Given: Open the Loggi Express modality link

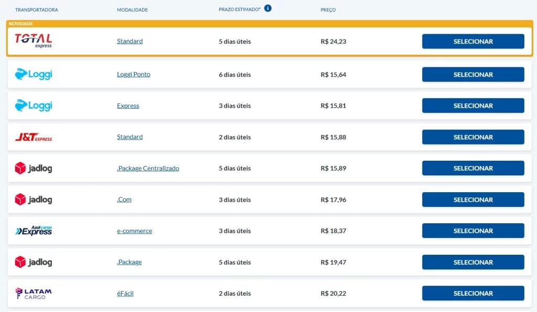Looking at the screenshot, I should [128, 106].
